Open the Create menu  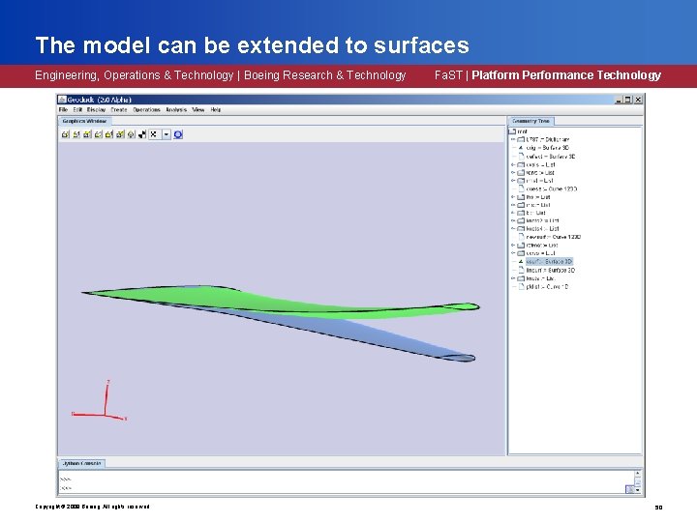coord(119,109)
